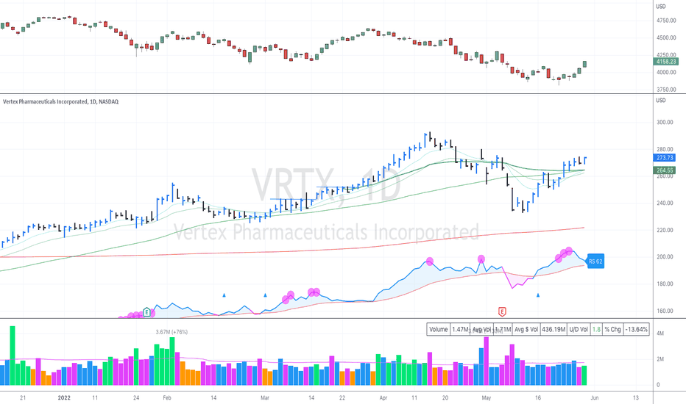Select the blue triangle marker above the Mar date
686x404 pixels.
[x=265, y=295]
